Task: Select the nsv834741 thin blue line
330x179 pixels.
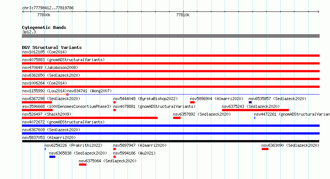Action: click(194, 95)
